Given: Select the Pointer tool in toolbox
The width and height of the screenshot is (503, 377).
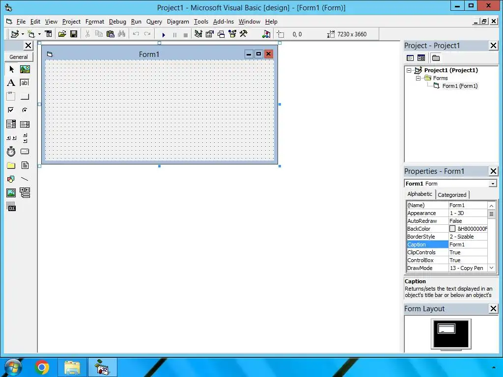Looking at the screenshot, I should (11, 69).
